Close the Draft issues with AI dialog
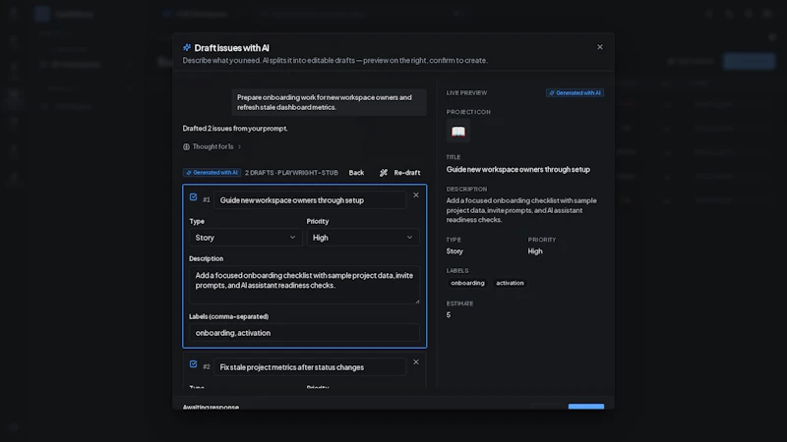Screen dimensions: 787x442 click(x=600, y=47)
